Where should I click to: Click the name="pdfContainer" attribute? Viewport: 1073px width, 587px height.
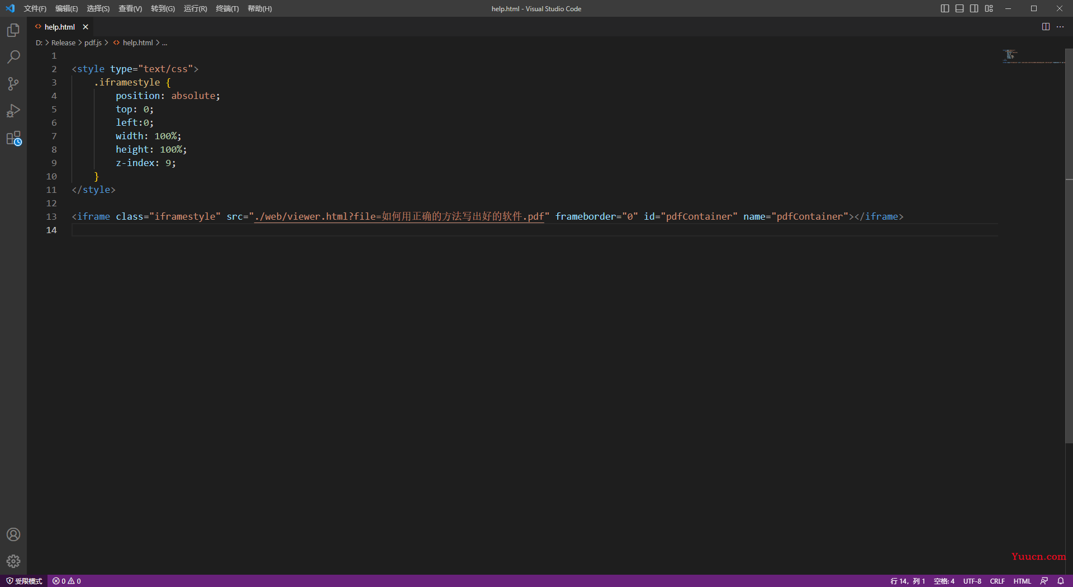click(795, 216)
